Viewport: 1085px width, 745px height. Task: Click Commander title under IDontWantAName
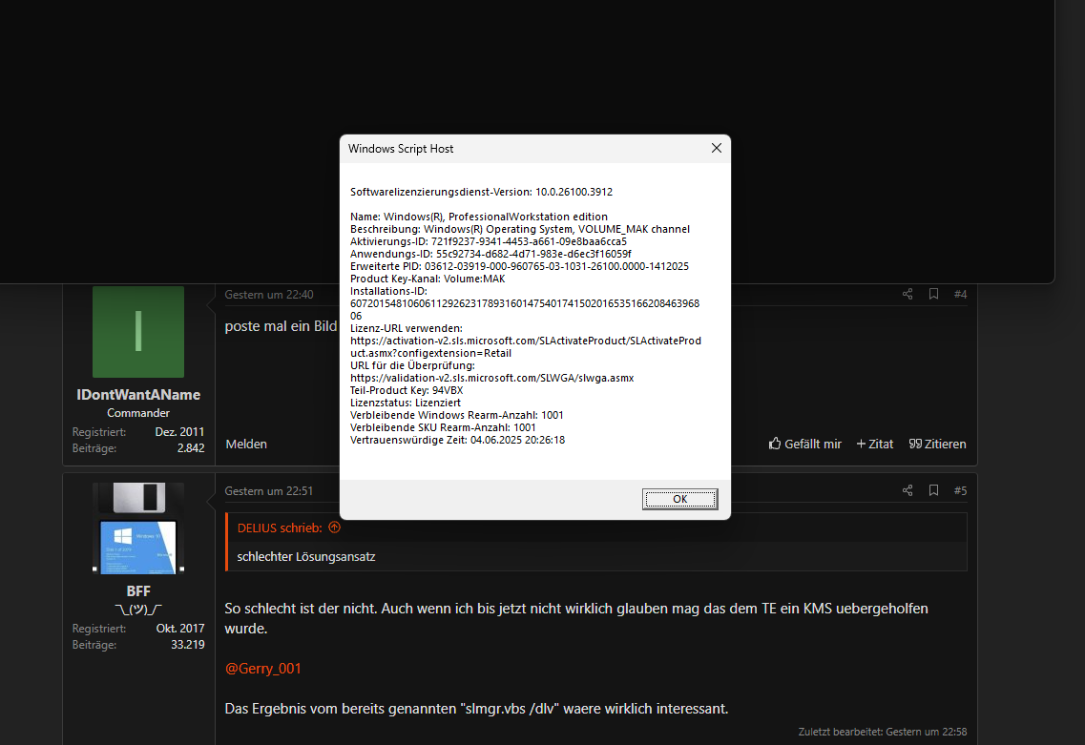point(138,413)
